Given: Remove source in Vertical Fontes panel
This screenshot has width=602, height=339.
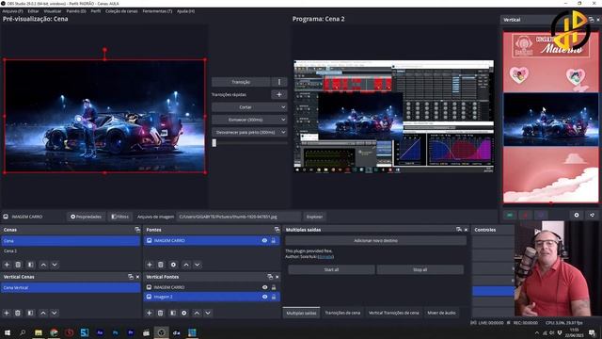Looking at the screenshot, I should [x=161, y=313].
